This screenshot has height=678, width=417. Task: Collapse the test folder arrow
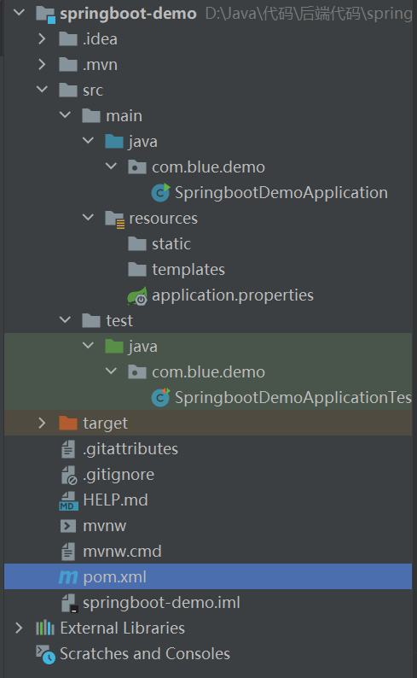(x=65, y=320)
